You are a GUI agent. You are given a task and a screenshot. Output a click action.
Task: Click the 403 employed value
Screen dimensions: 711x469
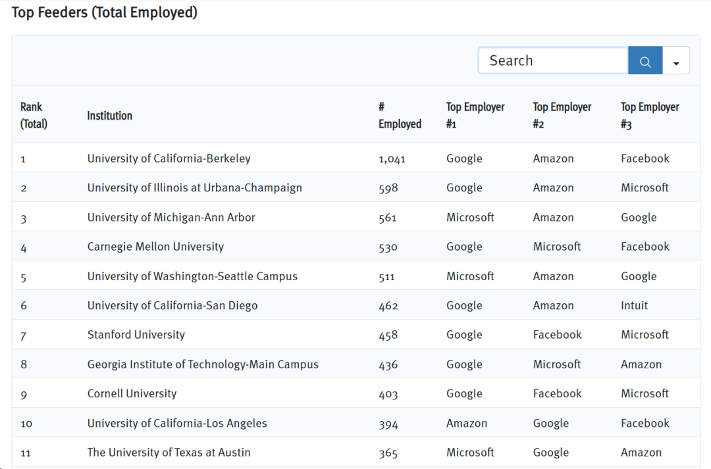tap(388, 394)
